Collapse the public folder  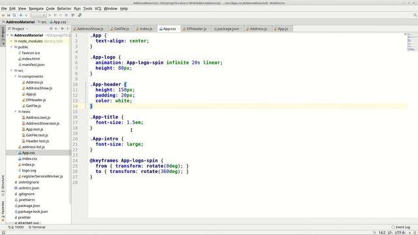(x=12, y=47)
